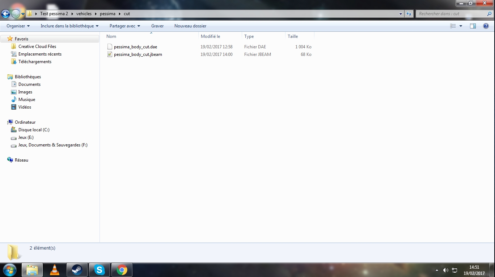
Task: Select the pessima_body_cut.jbeam file
Action: [138, 54]
